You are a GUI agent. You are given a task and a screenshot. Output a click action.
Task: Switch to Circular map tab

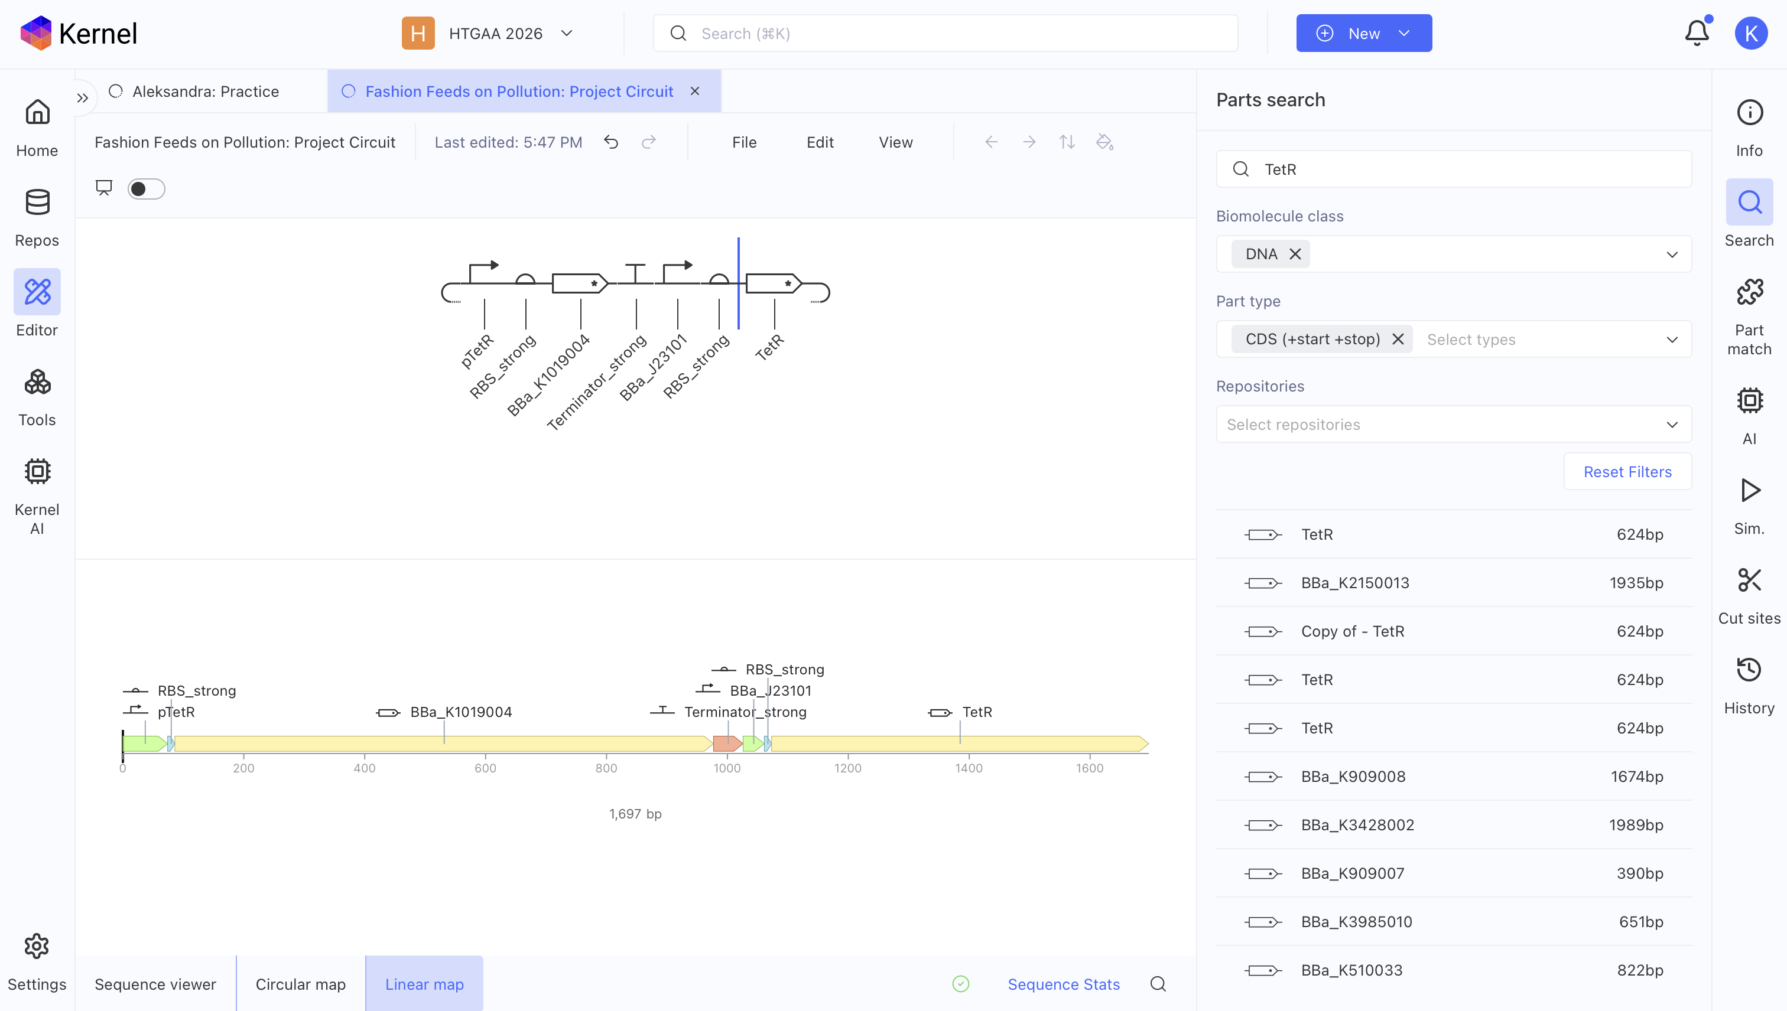click(x=301, y=984)
